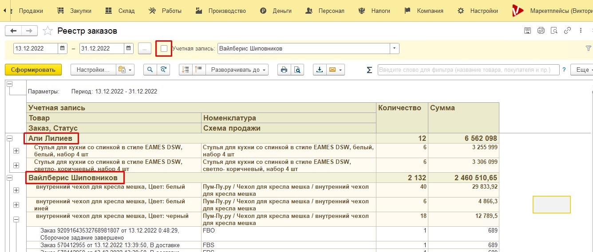Print using the top-right printer icon
The height and width of the screenshot is (252, 593).
[541, 31]
